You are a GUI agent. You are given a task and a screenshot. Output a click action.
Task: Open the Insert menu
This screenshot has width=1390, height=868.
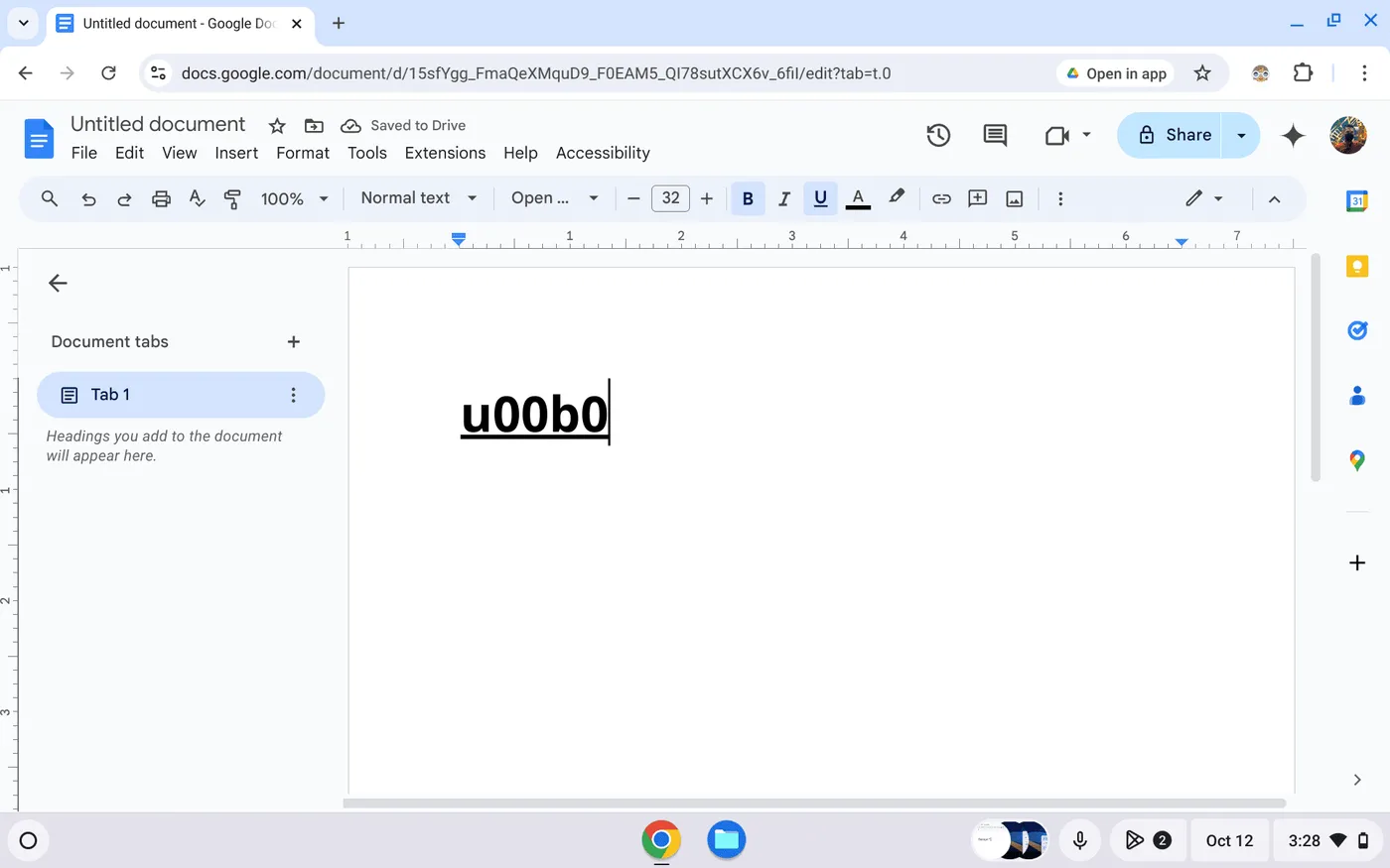click(236, 153)
